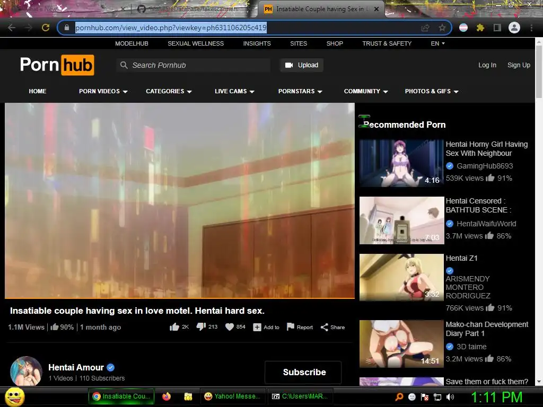Image resolution: width=543 pixels, height=407 pixels.
Task: Click the Share button below the video
Action: pyautogui.click(x=332, y=327)
